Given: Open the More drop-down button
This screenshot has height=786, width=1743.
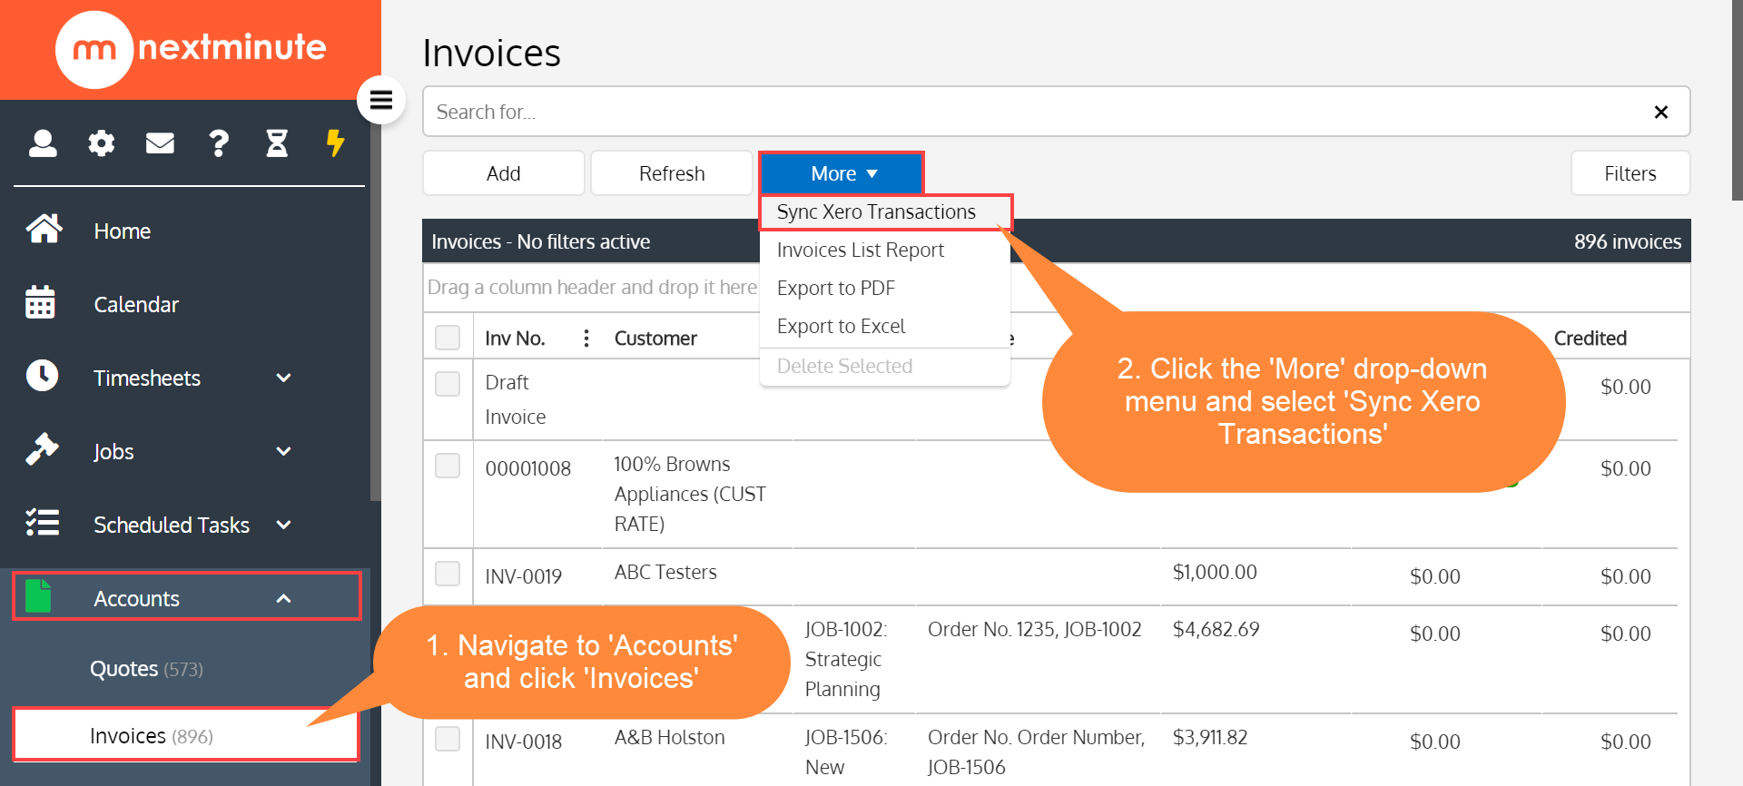Looking at the screenshot, I should tap(842, 173).
